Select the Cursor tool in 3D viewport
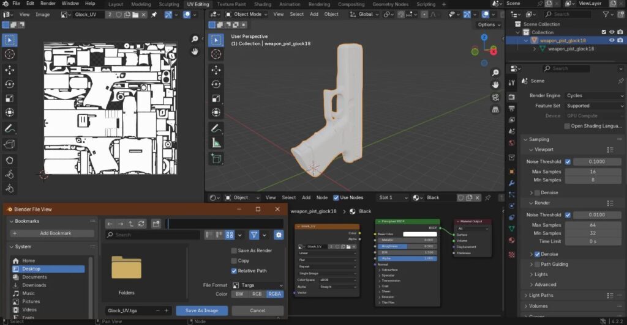This screenshot has height=325, width=627. (216, 54)
